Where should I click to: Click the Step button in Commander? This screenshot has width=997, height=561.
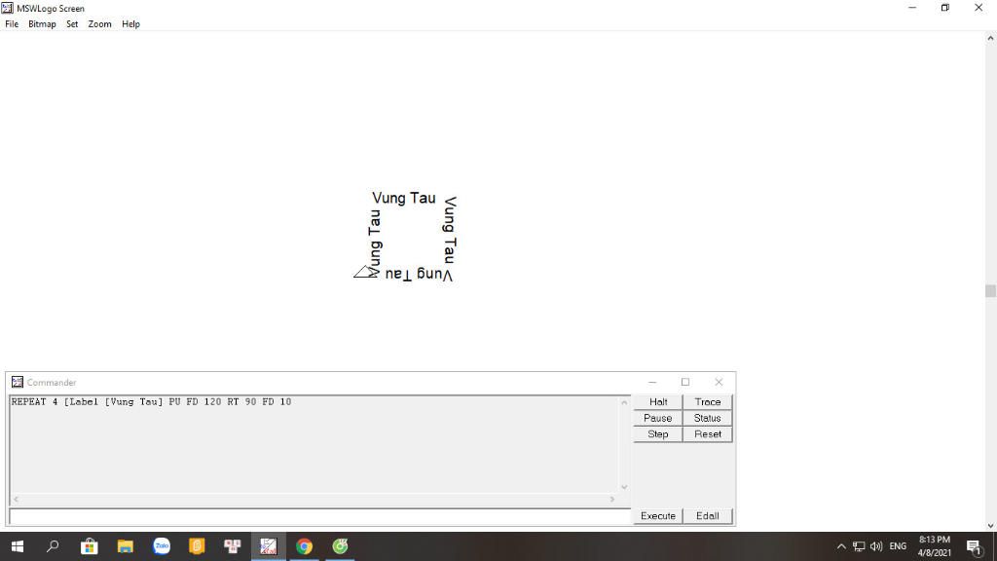[x=658, y=433]
